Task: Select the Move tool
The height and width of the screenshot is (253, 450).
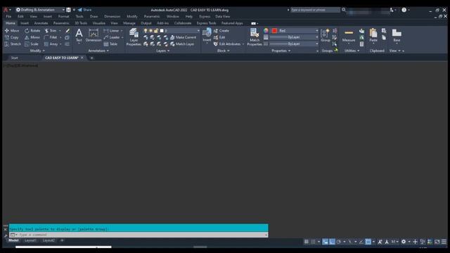Action: coord(12,30)
